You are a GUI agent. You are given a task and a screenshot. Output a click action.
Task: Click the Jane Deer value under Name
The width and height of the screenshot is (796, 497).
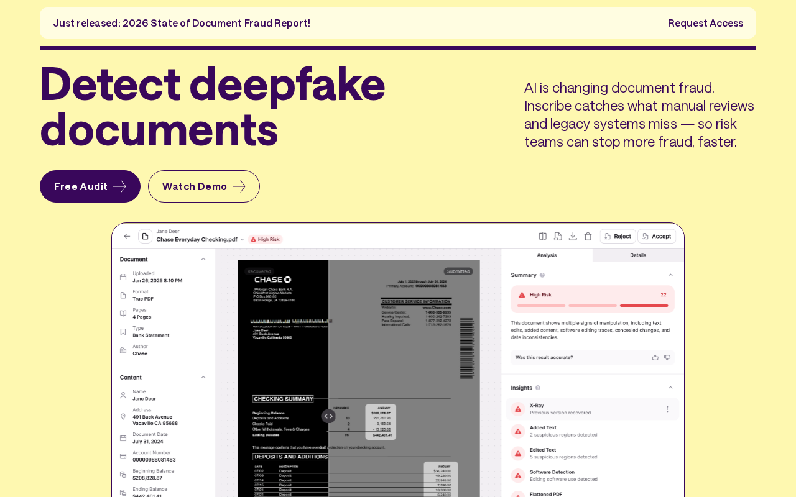point(144,399)
